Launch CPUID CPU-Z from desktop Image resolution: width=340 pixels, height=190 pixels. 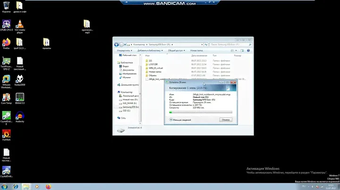point(6,25)
